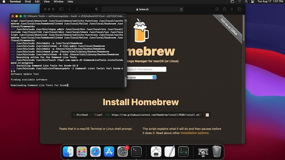Viewport: 285px width, 160px height.
Task: Click the Safari privacy shield icon
Action: click(x=97, y=9)
